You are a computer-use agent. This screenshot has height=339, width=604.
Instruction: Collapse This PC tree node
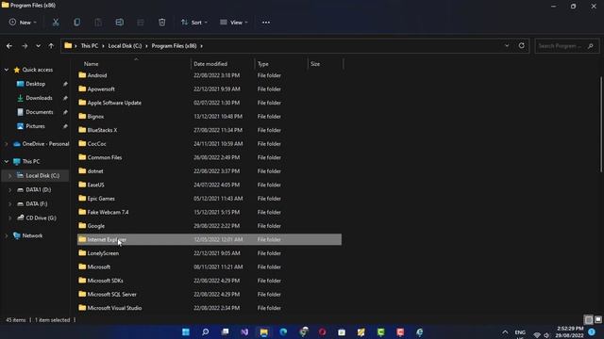[7, 161]
